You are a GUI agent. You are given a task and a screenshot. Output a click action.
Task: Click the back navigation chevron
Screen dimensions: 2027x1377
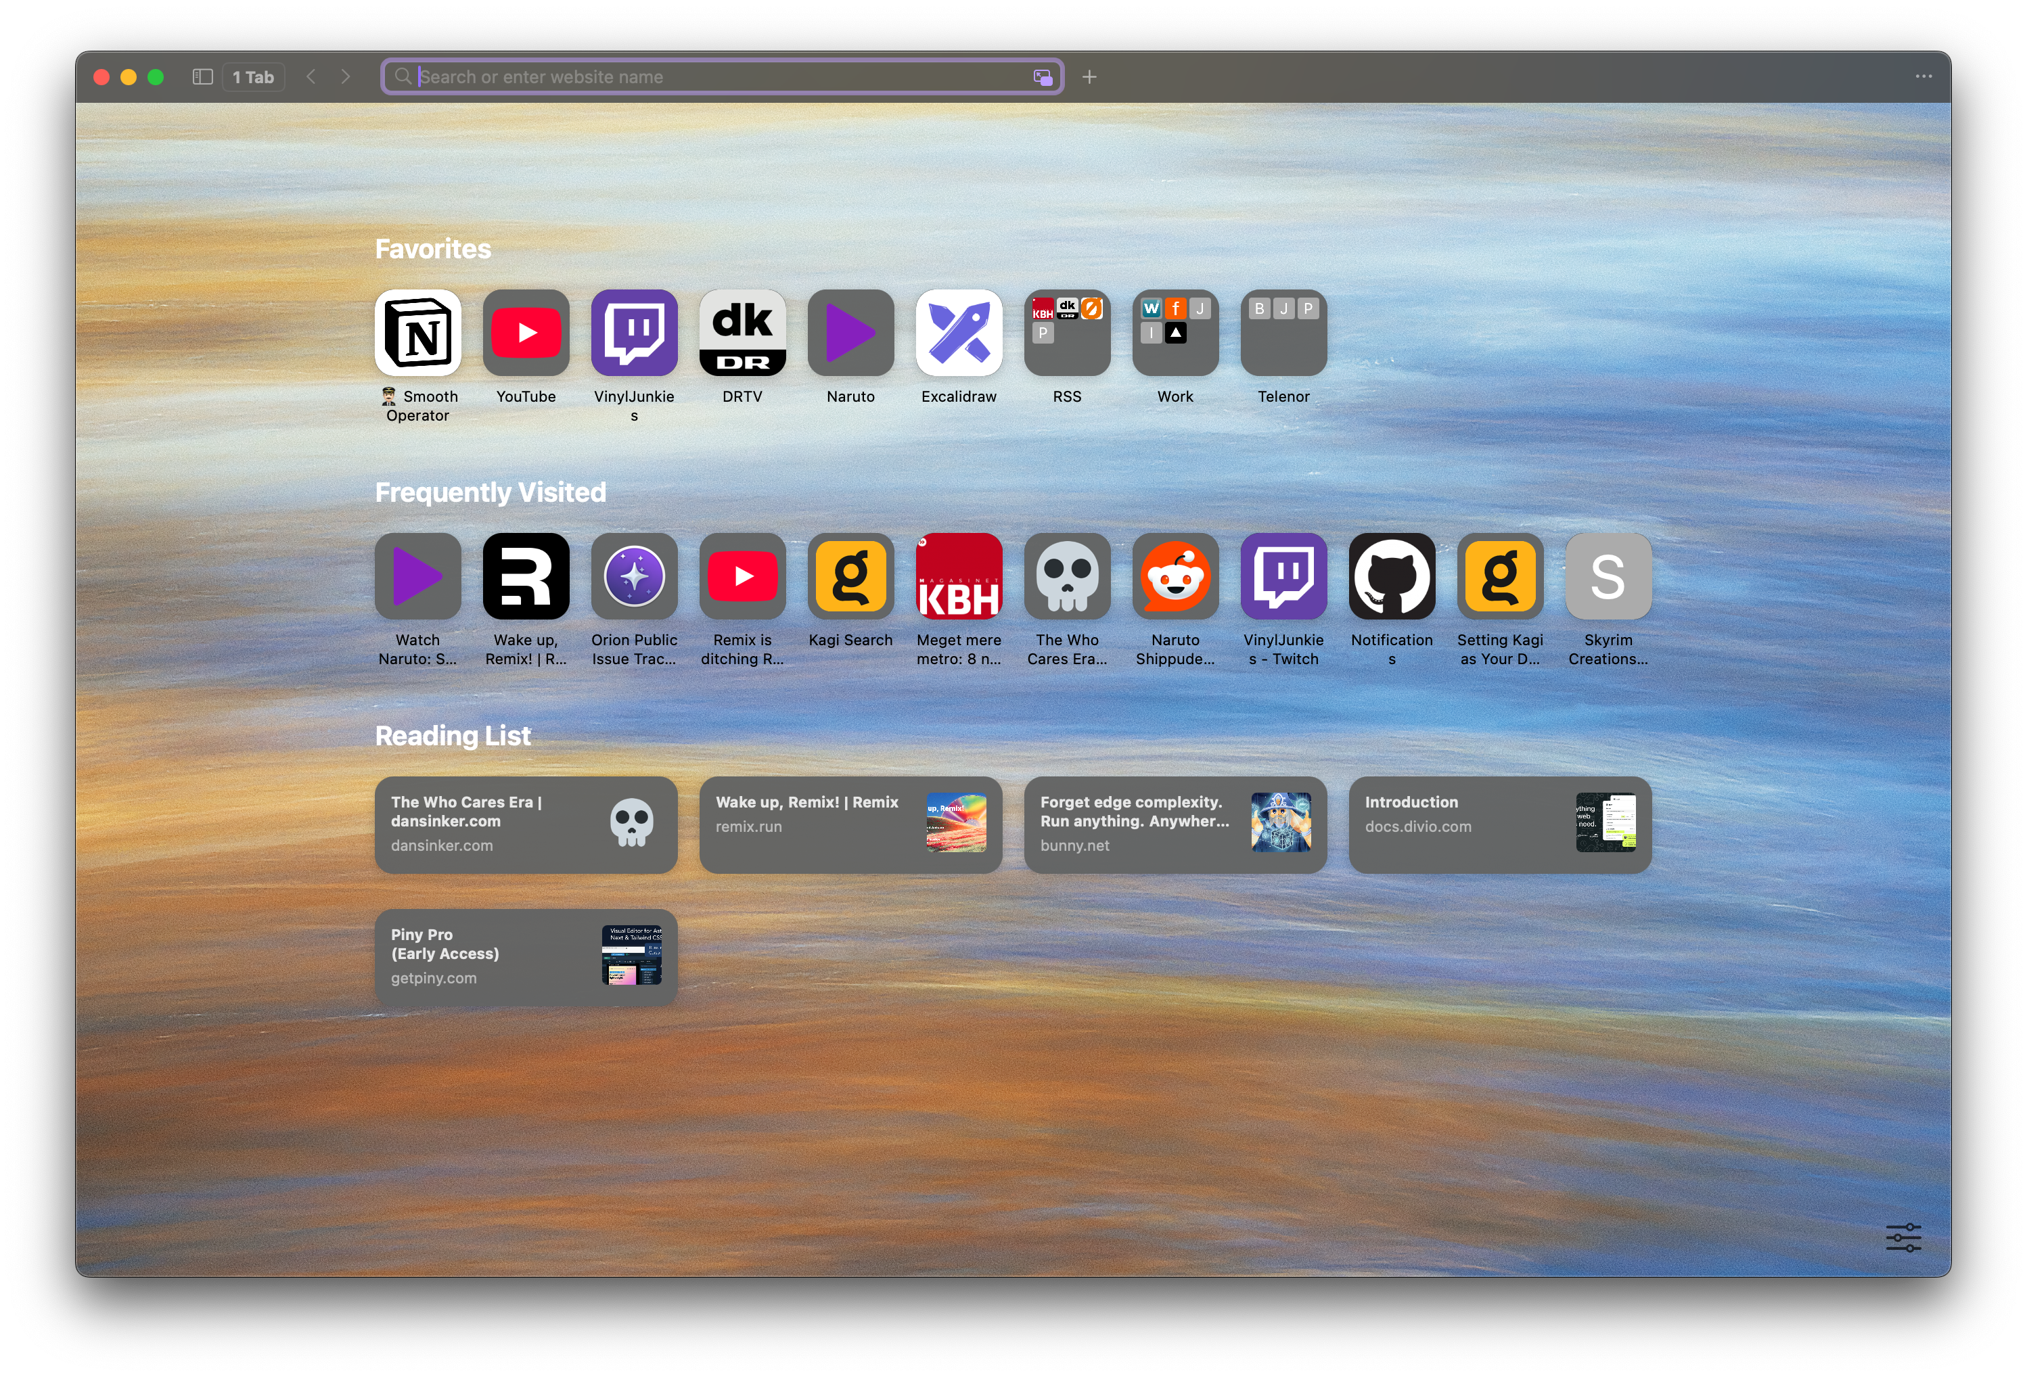click(x=311, y=76)
